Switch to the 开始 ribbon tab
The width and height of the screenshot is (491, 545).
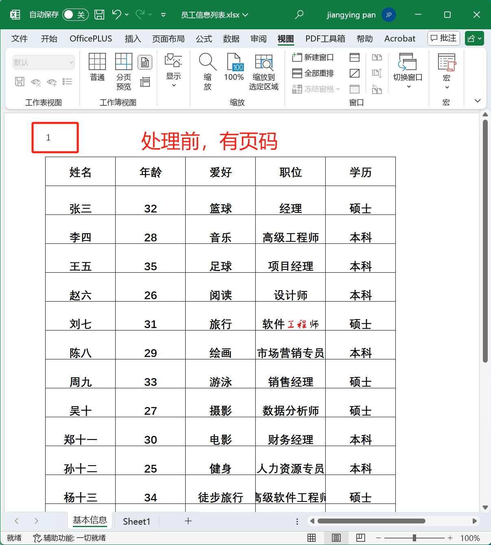49,38
